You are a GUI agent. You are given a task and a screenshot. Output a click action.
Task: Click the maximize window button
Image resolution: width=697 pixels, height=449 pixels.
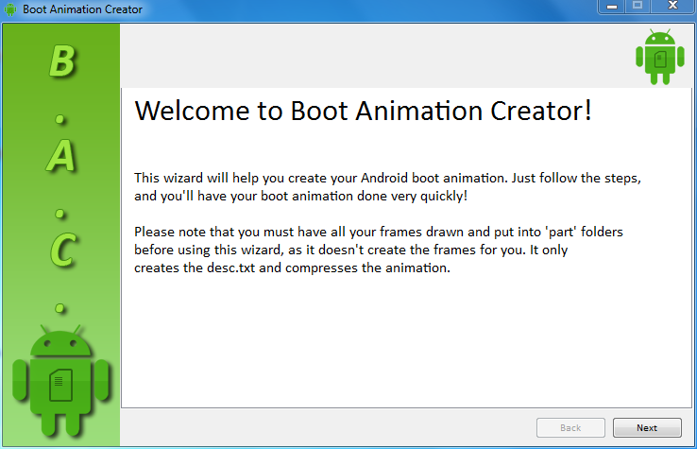pos(637,6)
